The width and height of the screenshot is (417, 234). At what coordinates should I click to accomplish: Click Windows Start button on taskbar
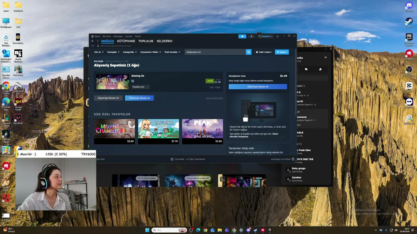pos(147,230)
